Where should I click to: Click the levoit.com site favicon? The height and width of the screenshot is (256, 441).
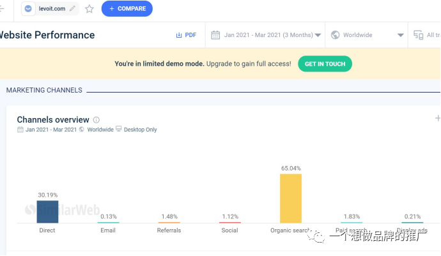[28, 9]
